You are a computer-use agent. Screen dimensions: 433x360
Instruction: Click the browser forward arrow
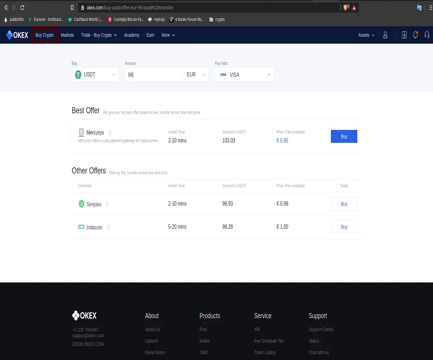pos(14,7)
